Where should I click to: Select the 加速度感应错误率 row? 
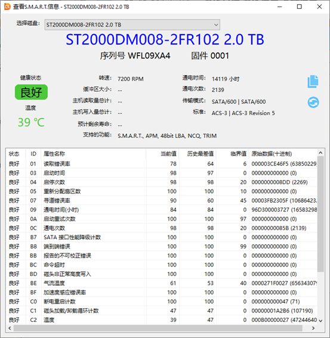pos(162,292)
